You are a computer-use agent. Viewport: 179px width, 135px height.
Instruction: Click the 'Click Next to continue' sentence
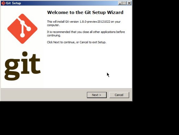point(77,42)
